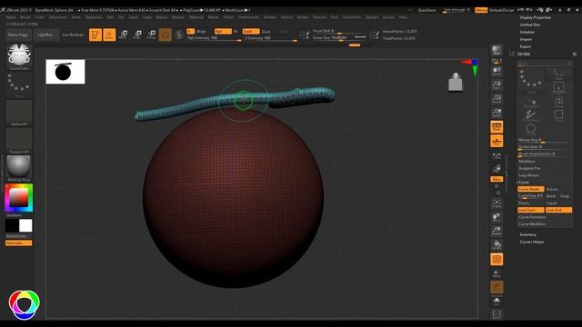Viewport: 582px width, 327px height.
Task: Click the Actual size icon
Action: tap(497, 99)
